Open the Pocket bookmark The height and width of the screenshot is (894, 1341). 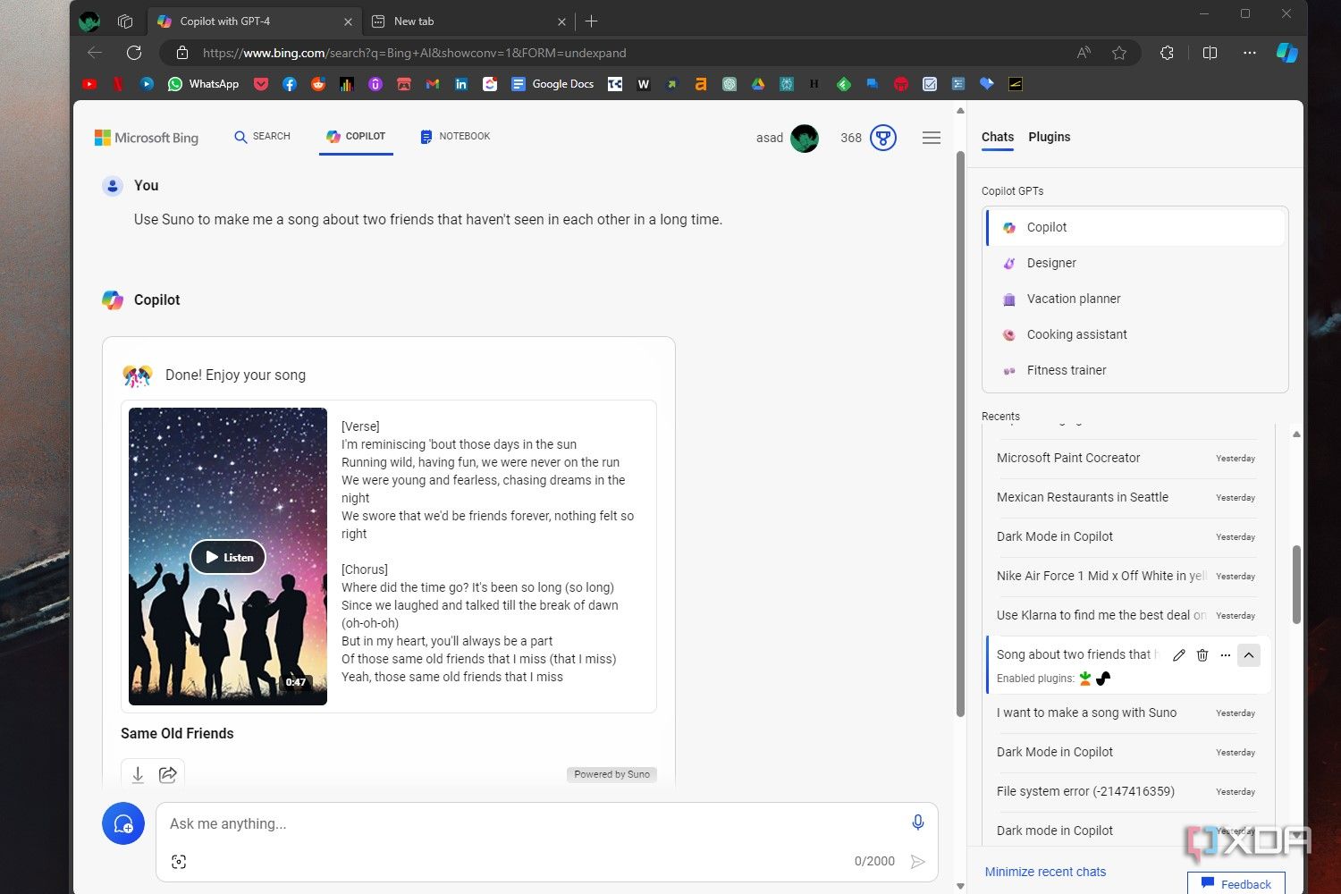coord(261,84)
